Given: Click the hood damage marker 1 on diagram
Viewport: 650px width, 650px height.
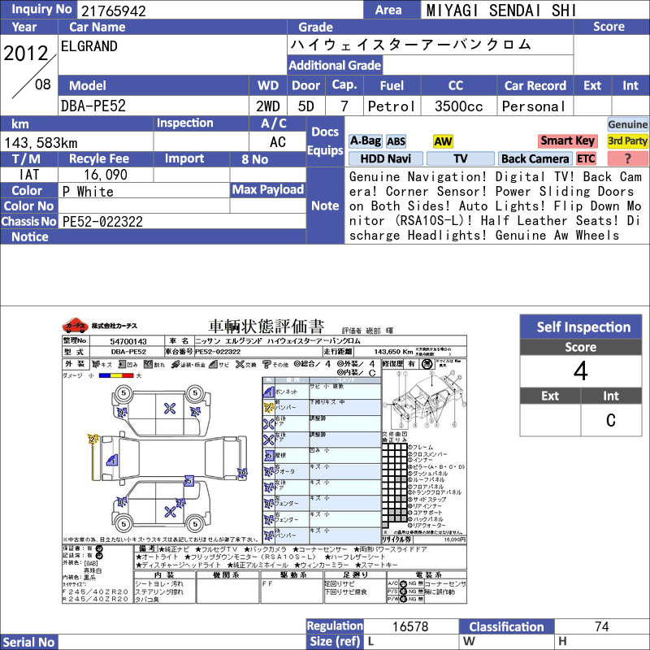Looking at the screenshot, I should point(112,460).
